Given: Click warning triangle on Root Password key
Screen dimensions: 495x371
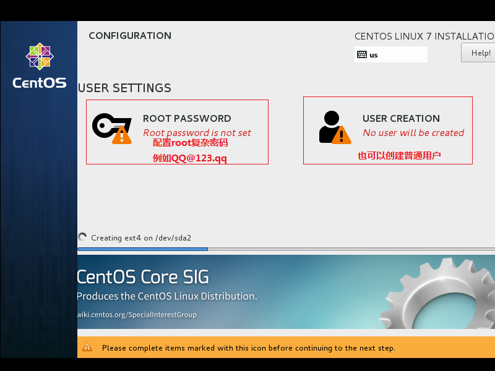Looking at the screenshot, I should click(121, 135).
